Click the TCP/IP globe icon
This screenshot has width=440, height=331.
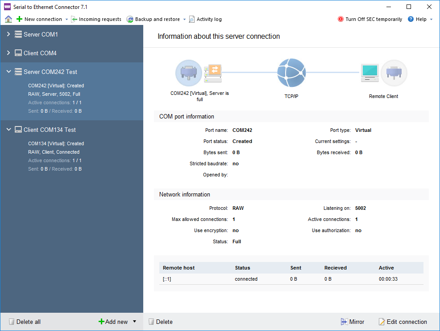click(x=291, y=73)
